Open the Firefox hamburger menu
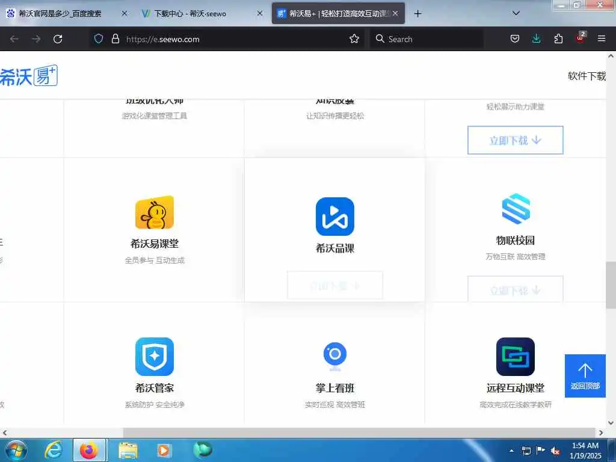616x462 pixels. click(602, 38)
